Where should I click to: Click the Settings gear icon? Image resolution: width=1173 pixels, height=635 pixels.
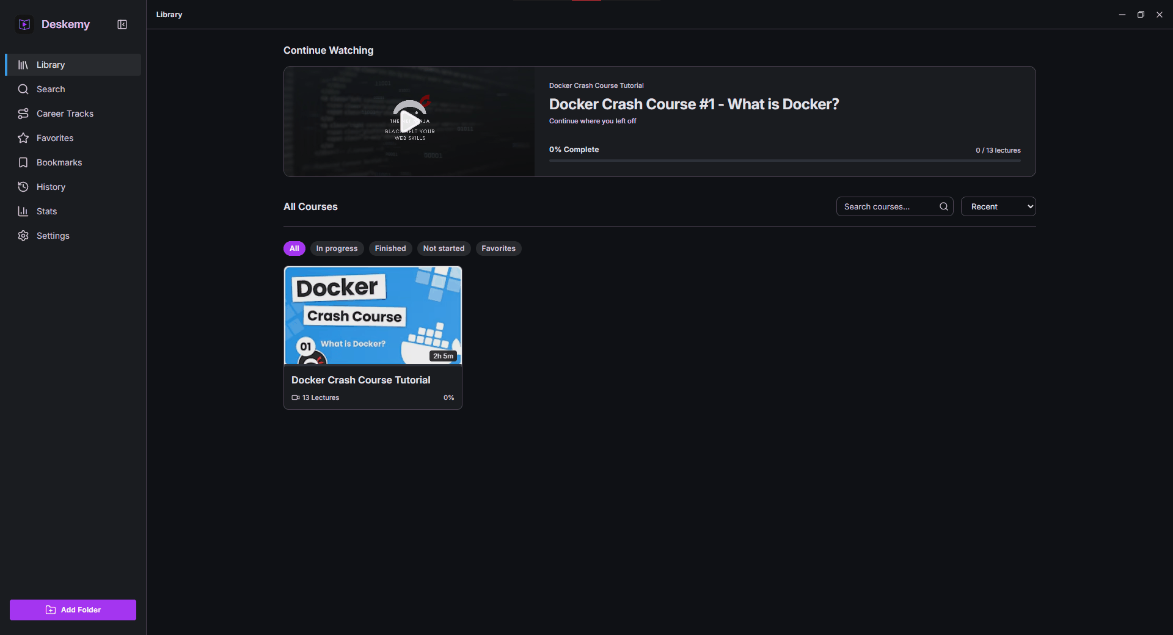[23, 236]
